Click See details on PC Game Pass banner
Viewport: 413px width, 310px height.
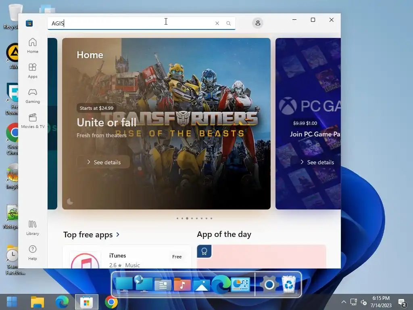(x=317, y=162)
